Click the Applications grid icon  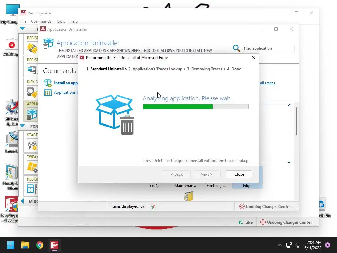click(x=48, y=93)
